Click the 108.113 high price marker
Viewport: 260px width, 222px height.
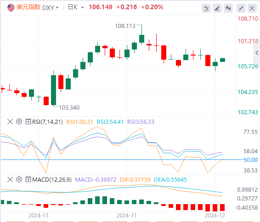125,26
